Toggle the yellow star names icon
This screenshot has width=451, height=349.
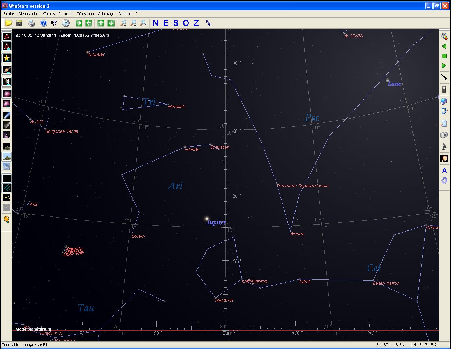(7, 58)
